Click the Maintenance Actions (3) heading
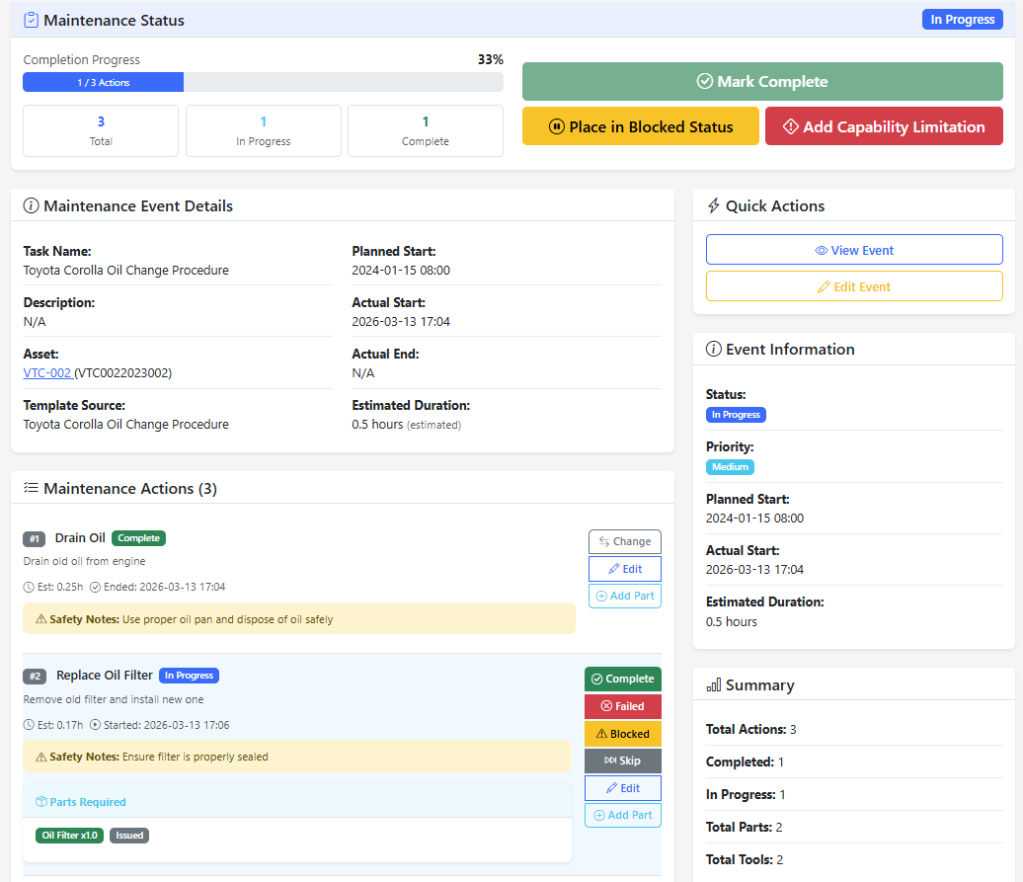Image resolution: width=1023 pixels, height=882 pixels. (x=129, y=488)
